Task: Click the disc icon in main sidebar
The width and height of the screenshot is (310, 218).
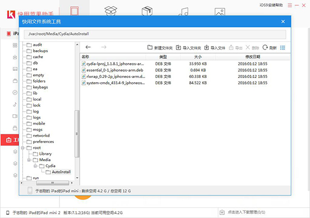Action: coord(15,92)
